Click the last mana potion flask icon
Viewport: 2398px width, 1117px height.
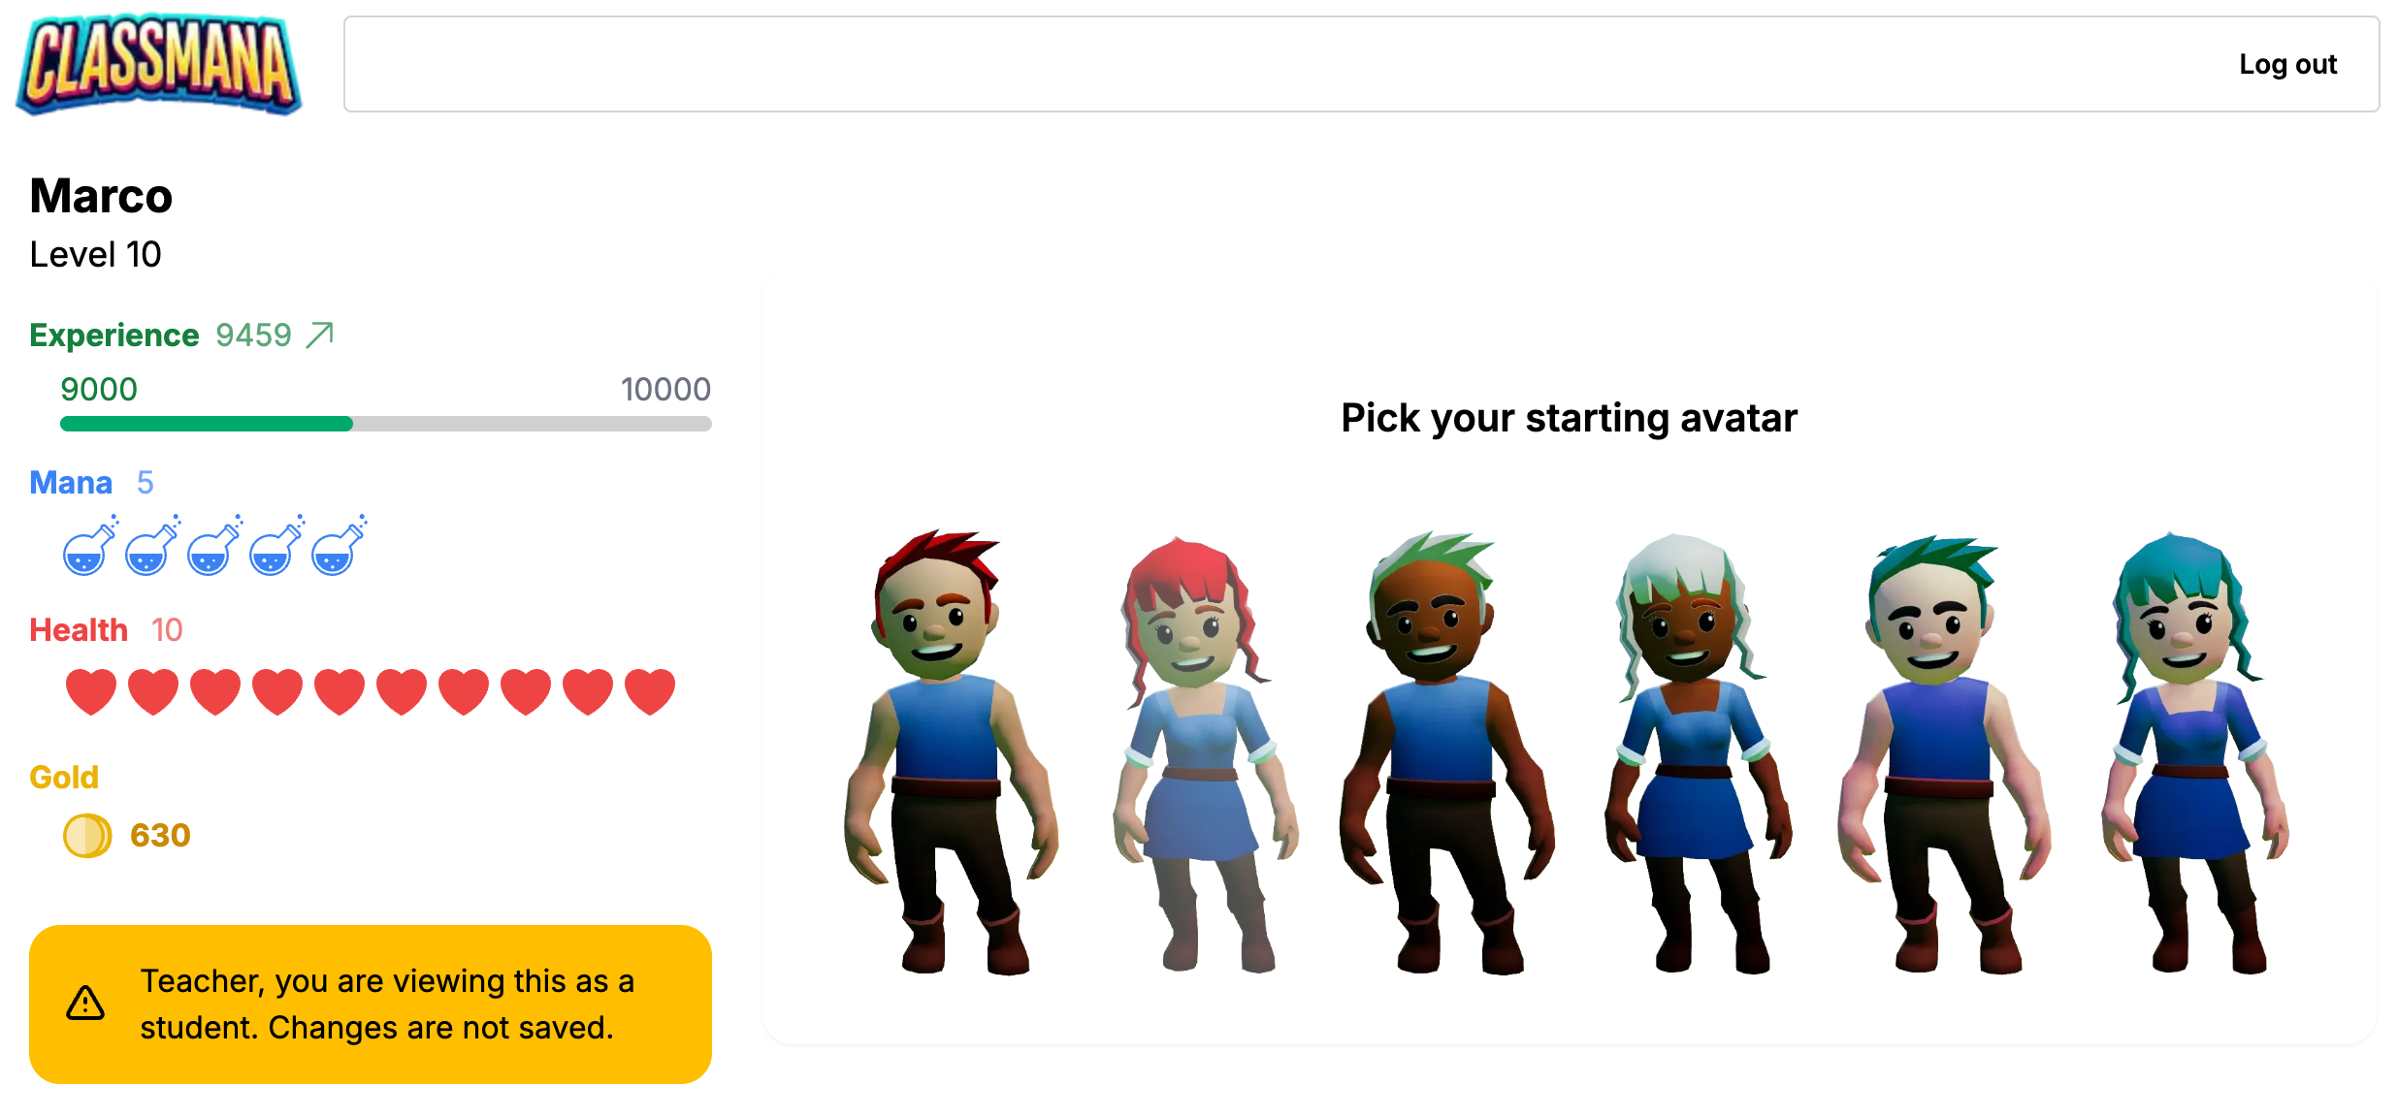point(339,546)
